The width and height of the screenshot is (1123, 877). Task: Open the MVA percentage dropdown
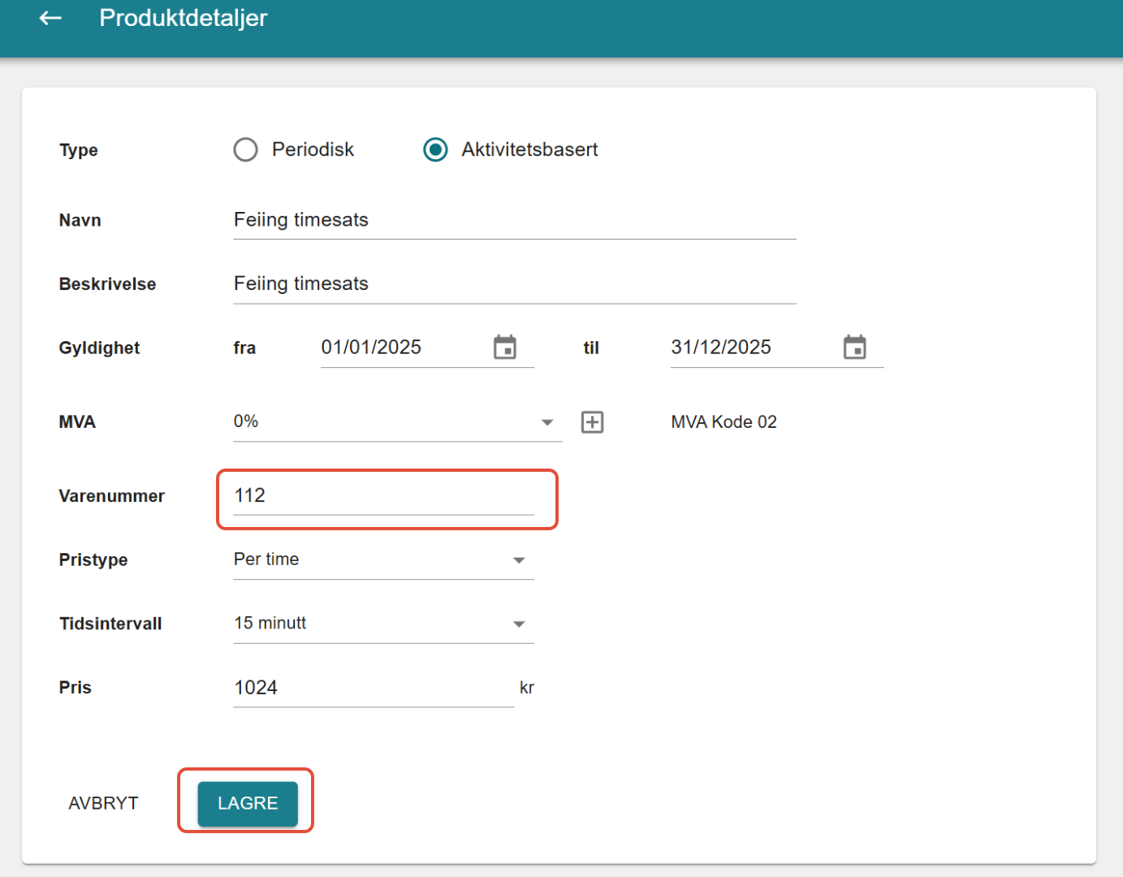pos(398,422)
